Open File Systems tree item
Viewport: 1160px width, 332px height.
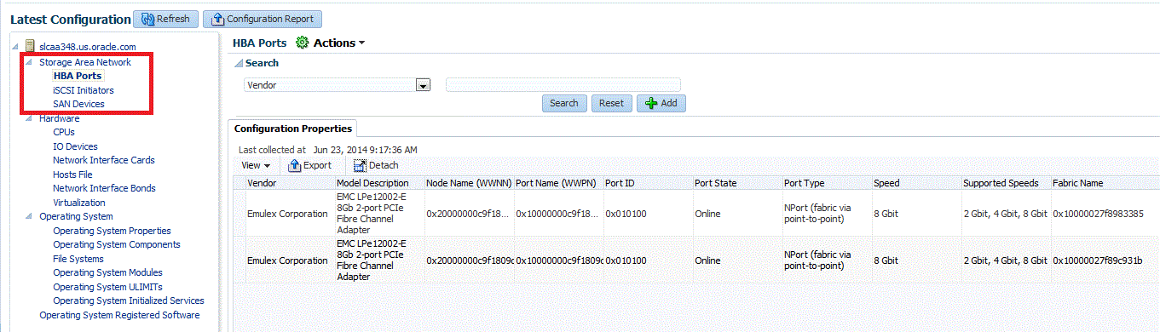pyautogui.click(x=78, y=259)
